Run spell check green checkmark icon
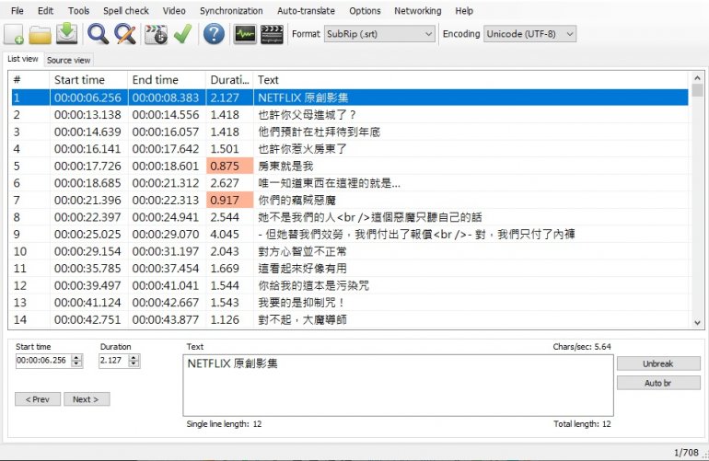 pyautogui.click(x=182, y=34)
